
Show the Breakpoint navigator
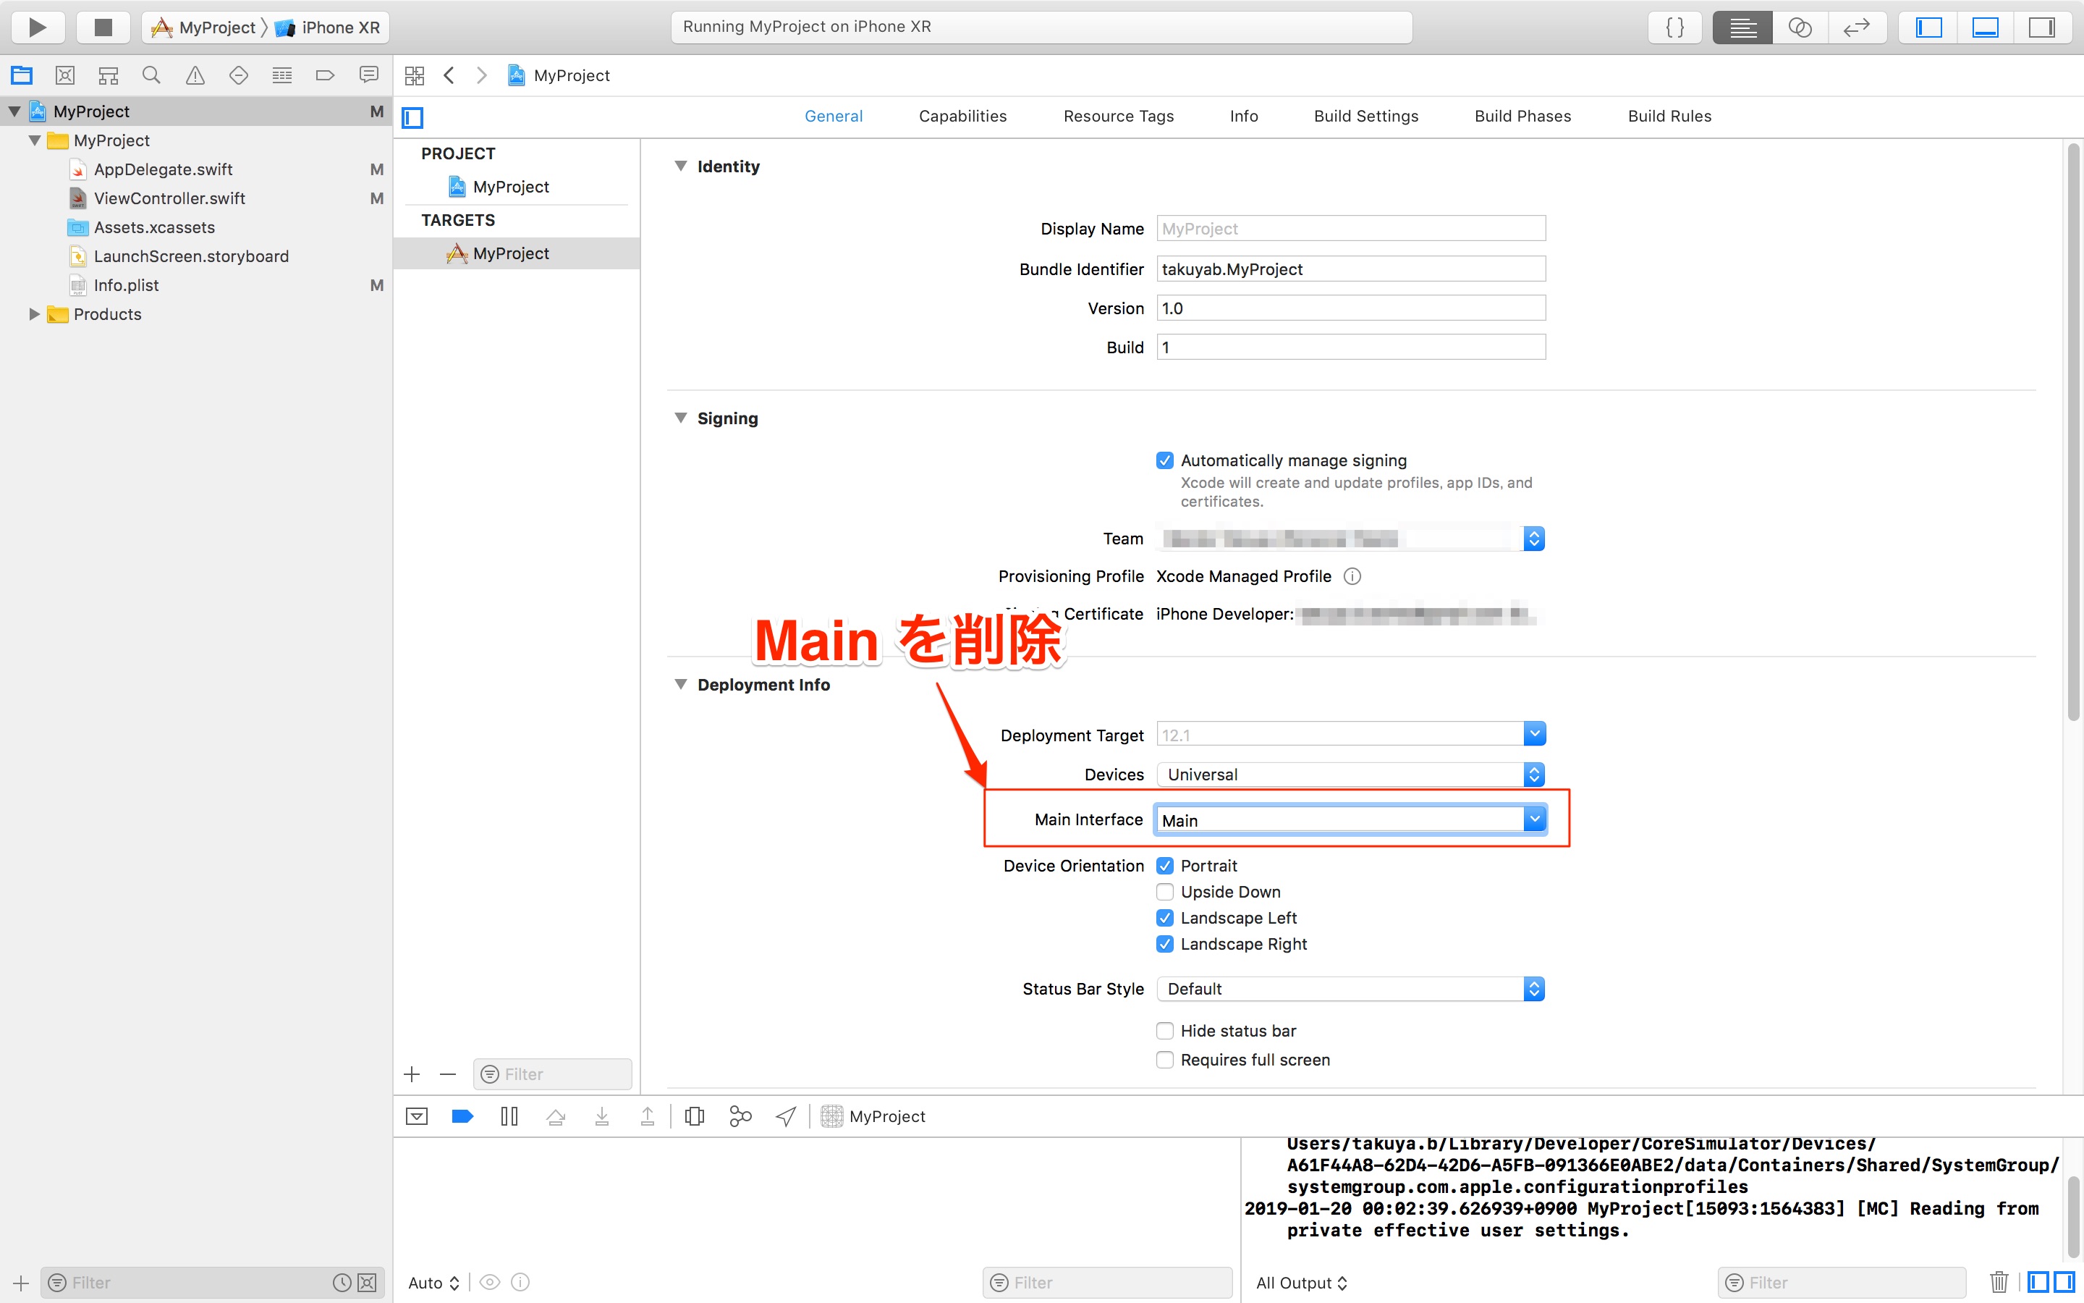325,76
